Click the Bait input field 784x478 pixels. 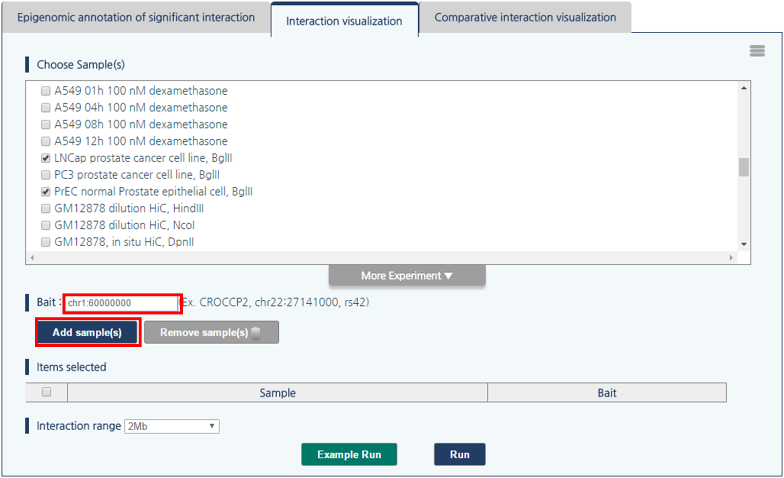[122, 303]
